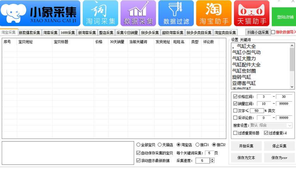The image size is (296, 175).
Task: Select keyword 亚德客气缸 in list
Action: tap(244, 83)
